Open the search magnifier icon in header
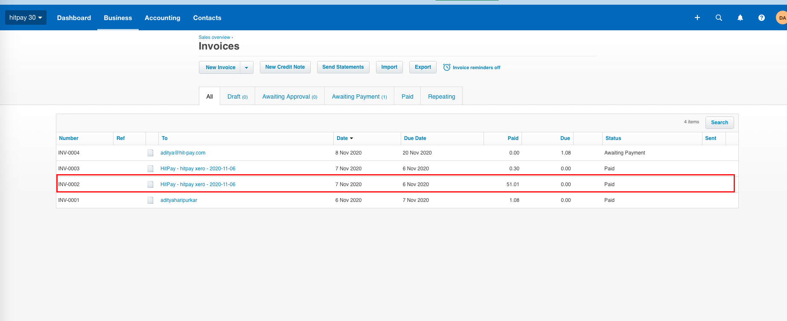The width and height of the screenshot is (787, 321). 719,18
